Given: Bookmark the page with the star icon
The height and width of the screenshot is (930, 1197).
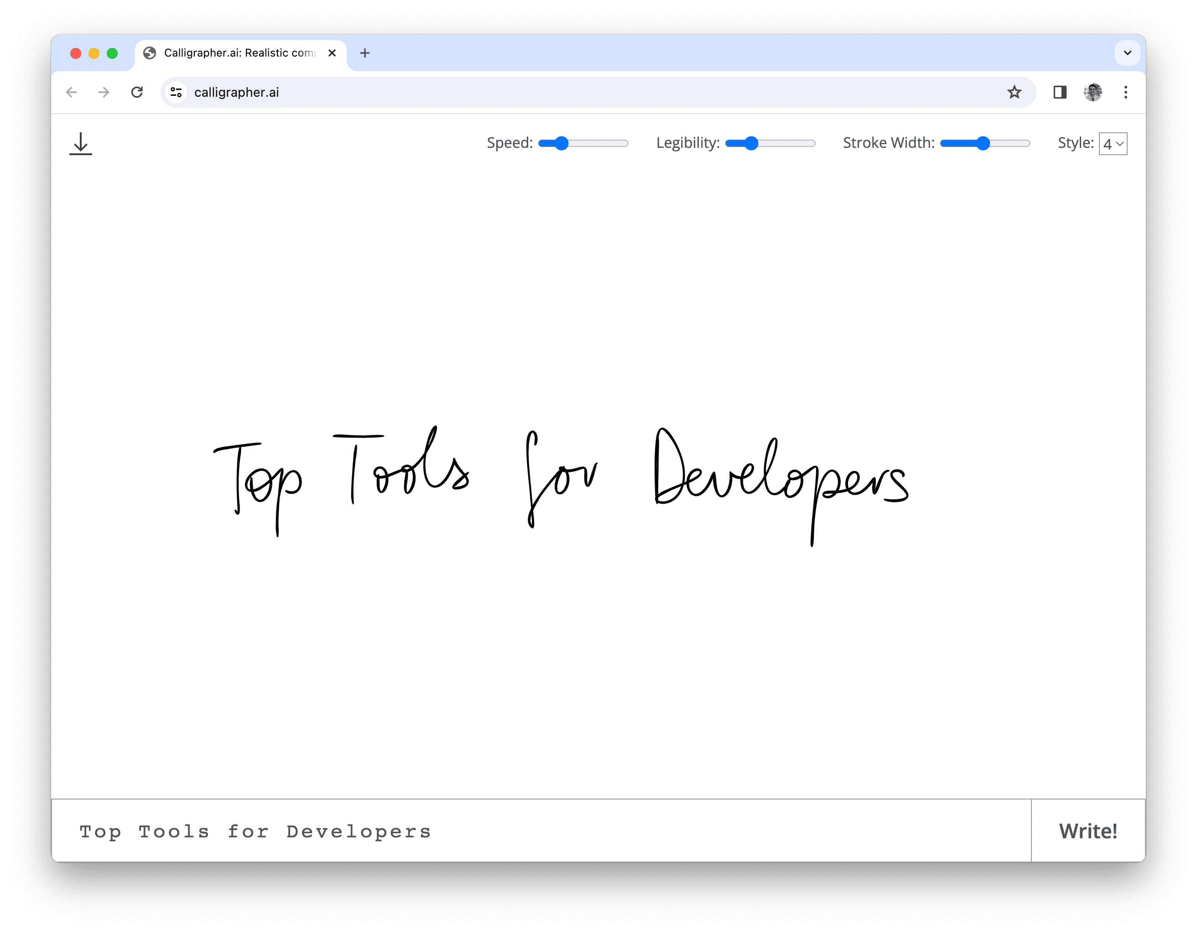Looking at the screenshot, I should pos(1015,92).
